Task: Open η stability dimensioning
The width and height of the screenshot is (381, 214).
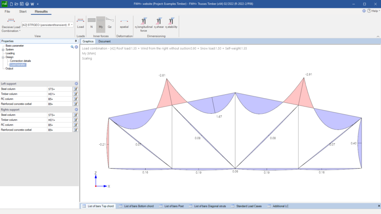Action: point(171,22)
